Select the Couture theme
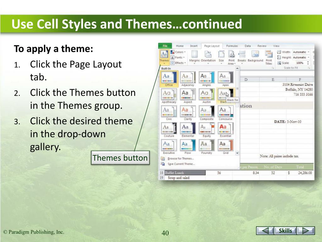 [169, 130]
